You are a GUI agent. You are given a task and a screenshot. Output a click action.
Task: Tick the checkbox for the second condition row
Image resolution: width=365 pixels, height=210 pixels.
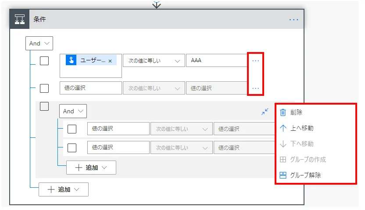(44, 88)
